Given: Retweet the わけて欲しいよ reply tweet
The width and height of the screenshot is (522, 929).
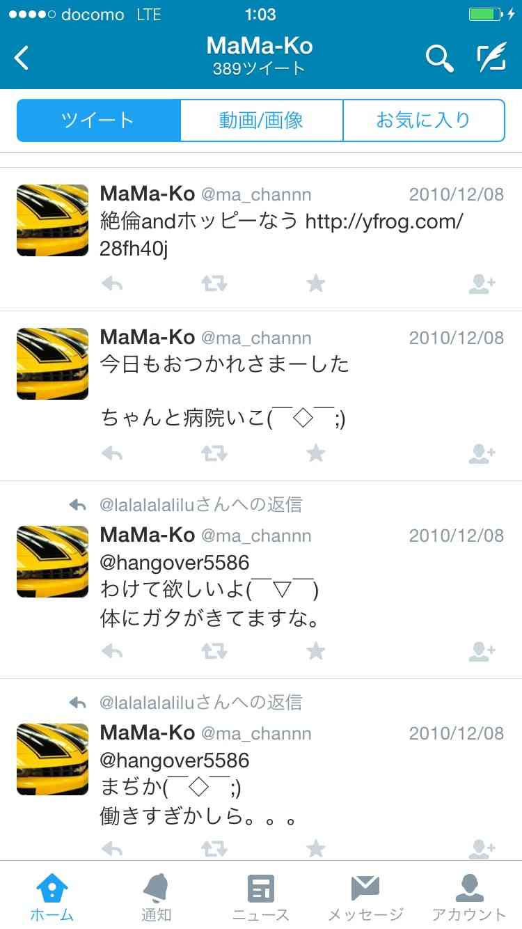Looking at the screenshot, I should click(x=214, y=652).
